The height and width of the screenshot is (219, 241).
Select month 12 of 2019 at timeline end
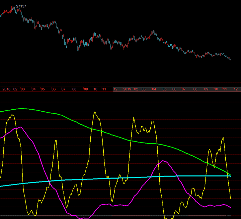(x=236, y=89)
